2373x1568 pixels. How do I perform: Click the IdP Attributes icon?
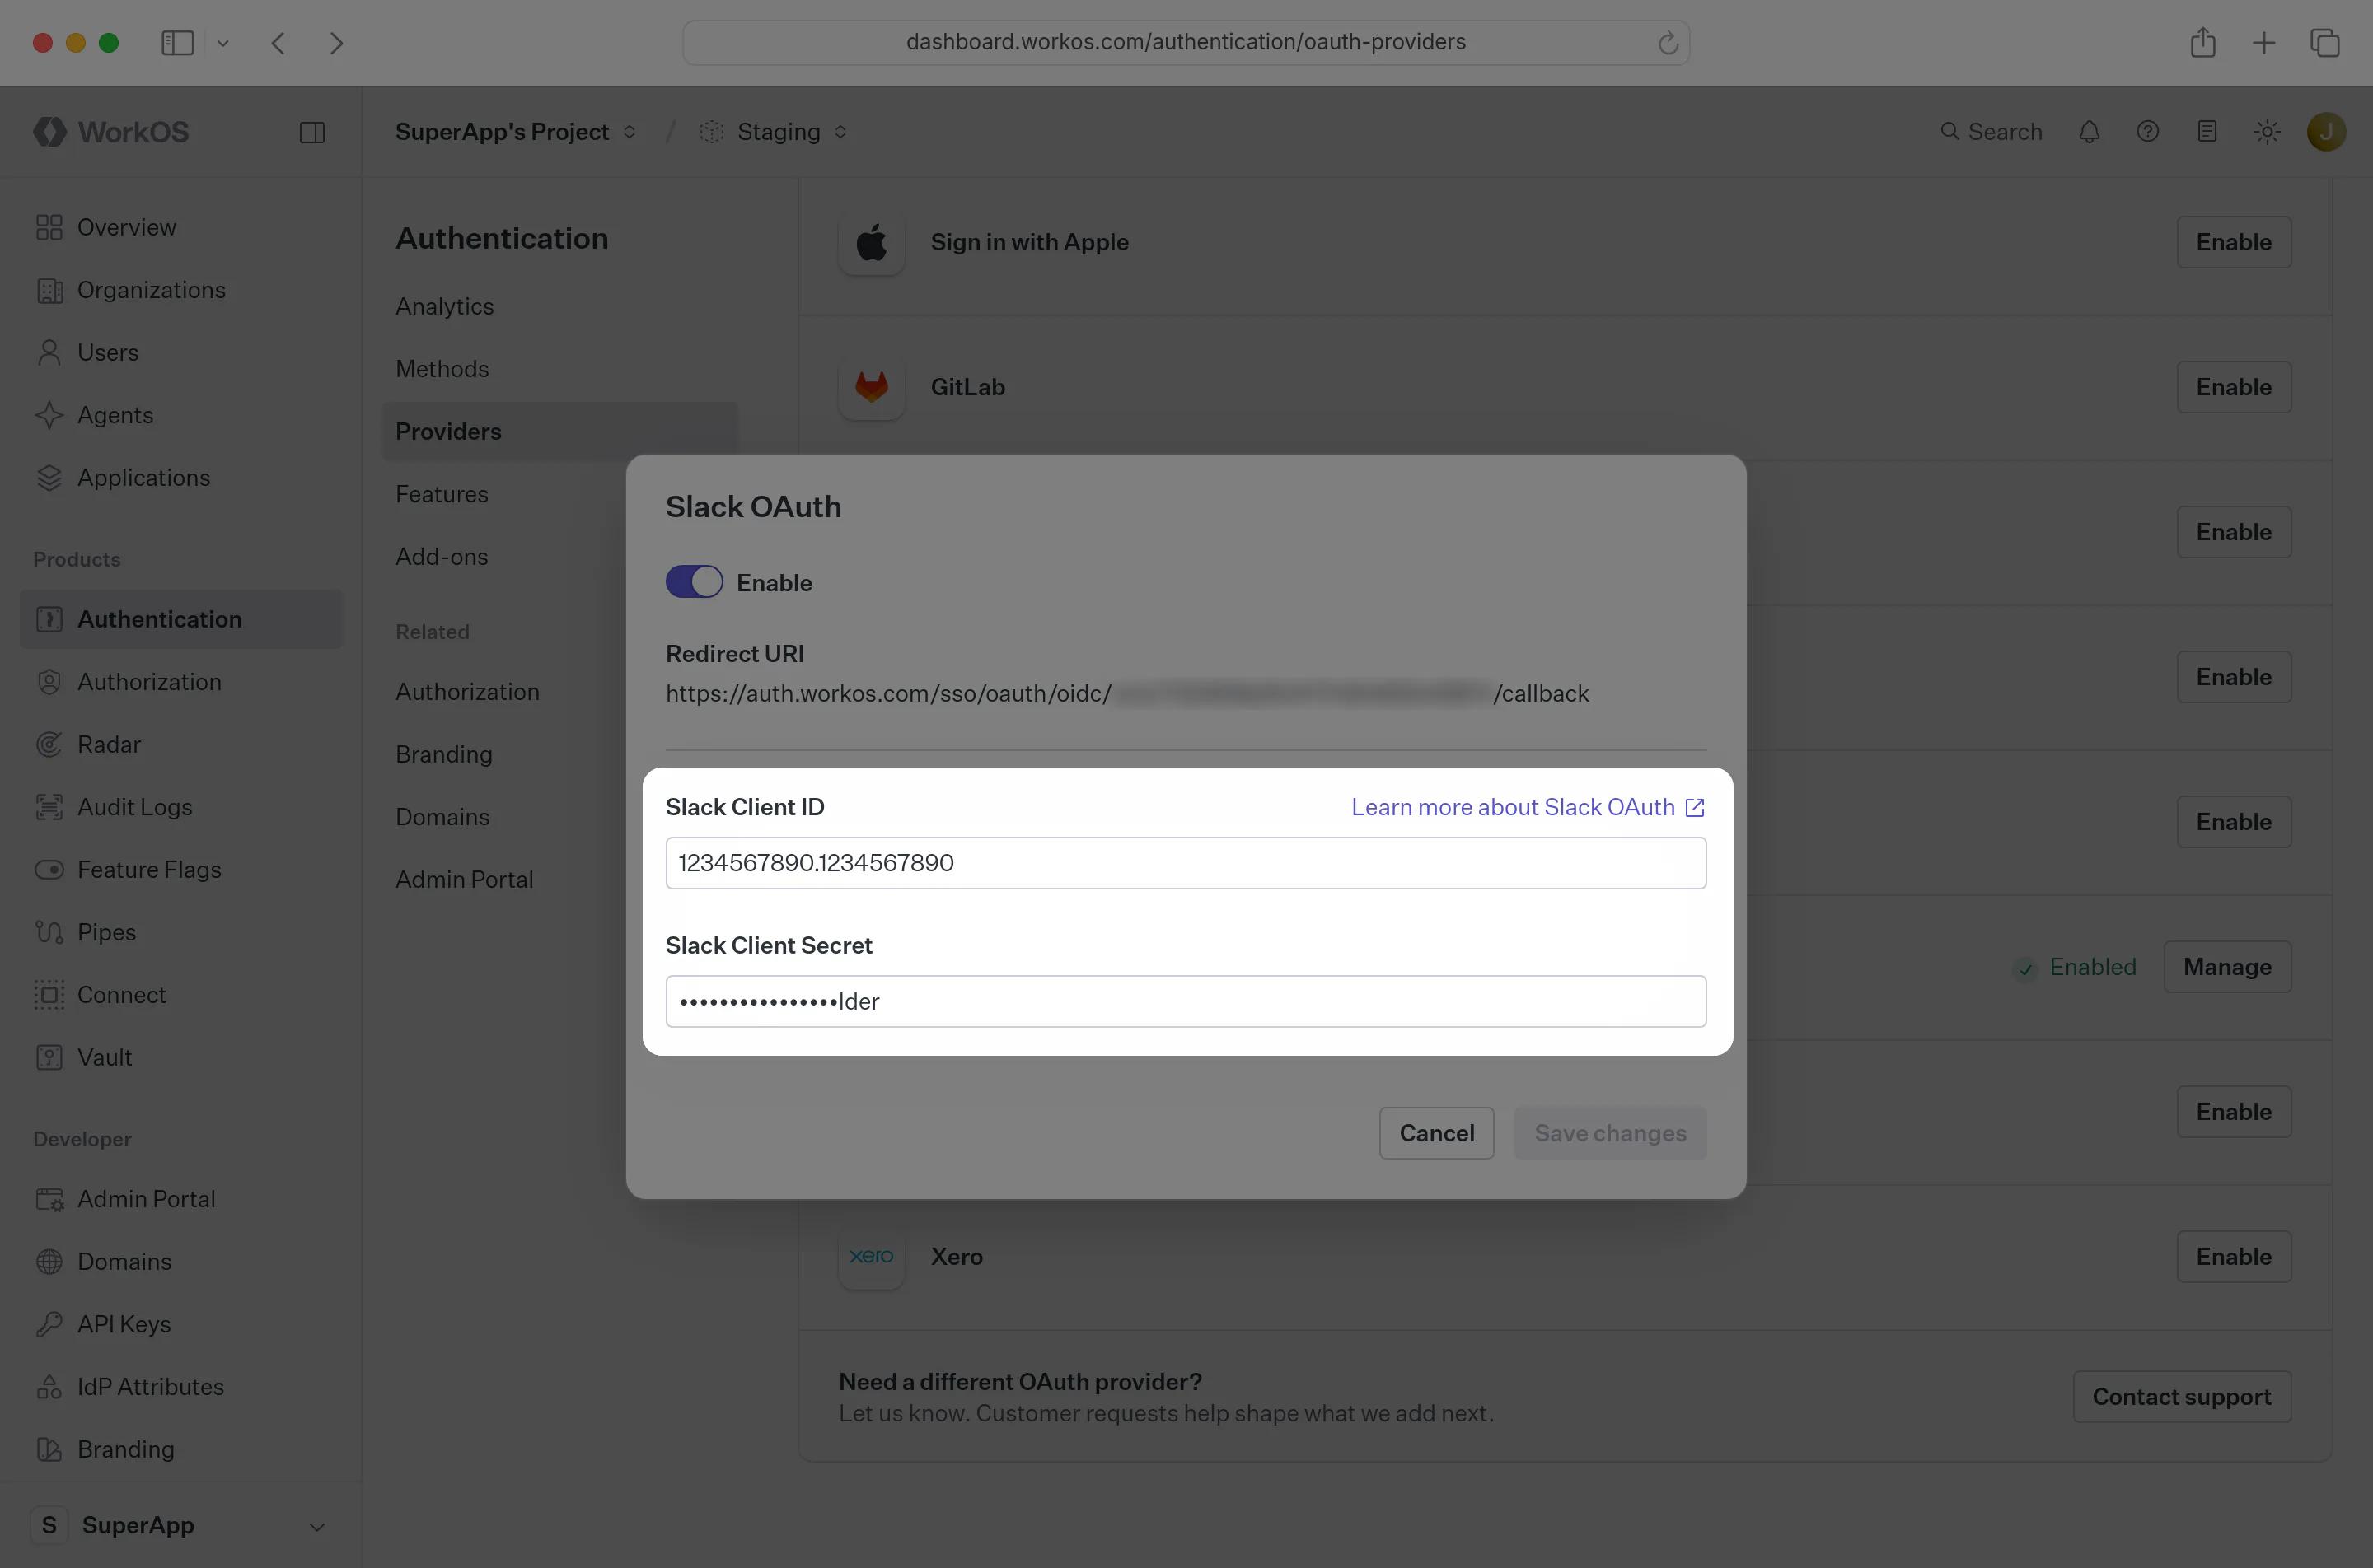pyautogui.click(x=49, y=1387)
